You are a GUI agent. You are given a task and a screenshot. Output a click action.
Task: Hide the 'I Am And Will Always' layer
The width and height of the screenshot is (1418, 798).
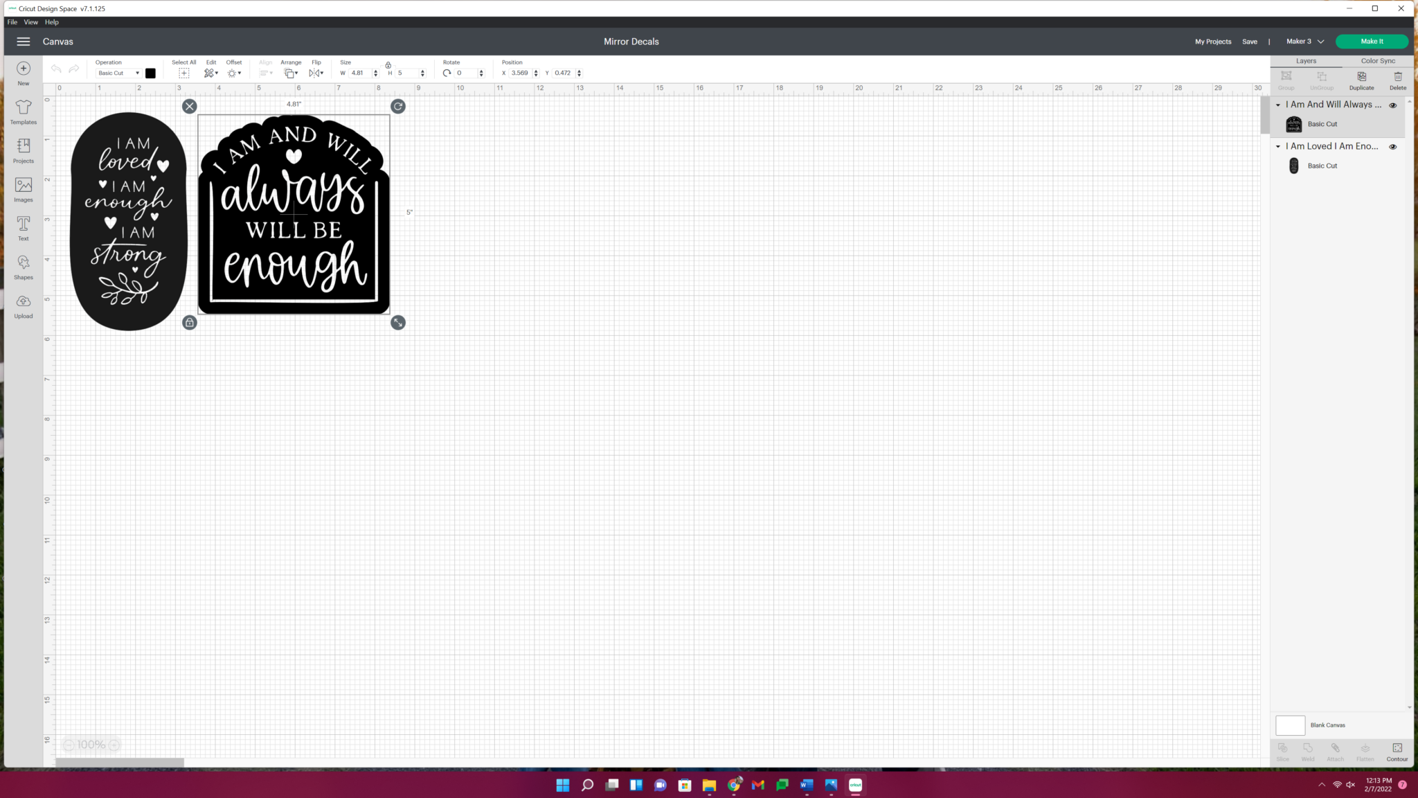pyautogui.click(x=1393, y=105)
